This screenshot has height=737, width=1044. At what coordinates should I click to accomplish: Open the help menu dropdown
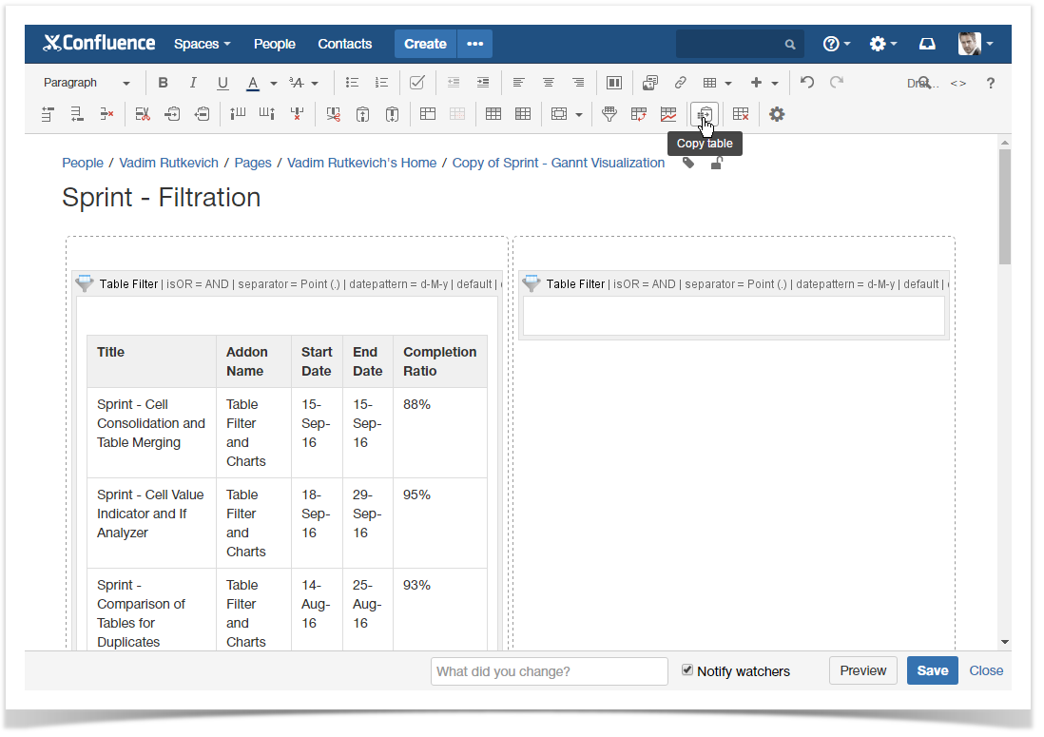tap(837, 44)
